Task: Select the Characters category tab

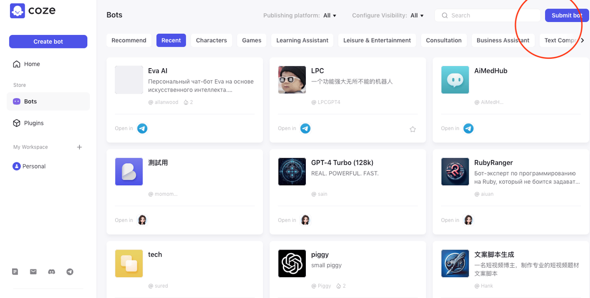Action: click(x=211, y=40)
